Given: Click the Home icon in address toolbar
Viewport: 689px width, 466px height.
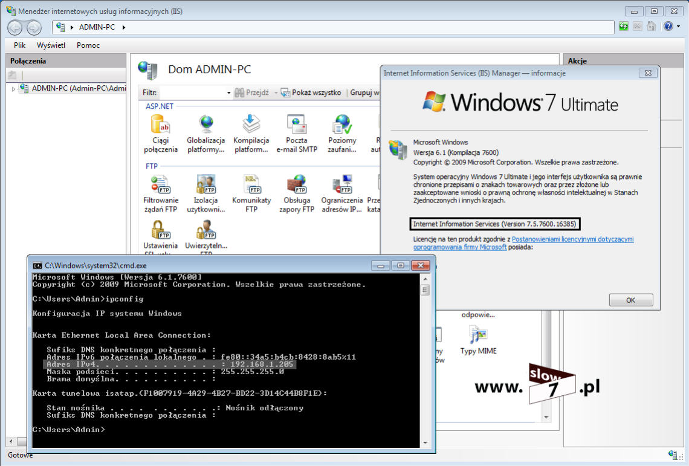Looking at the screenshot, I should pos(651,27).
